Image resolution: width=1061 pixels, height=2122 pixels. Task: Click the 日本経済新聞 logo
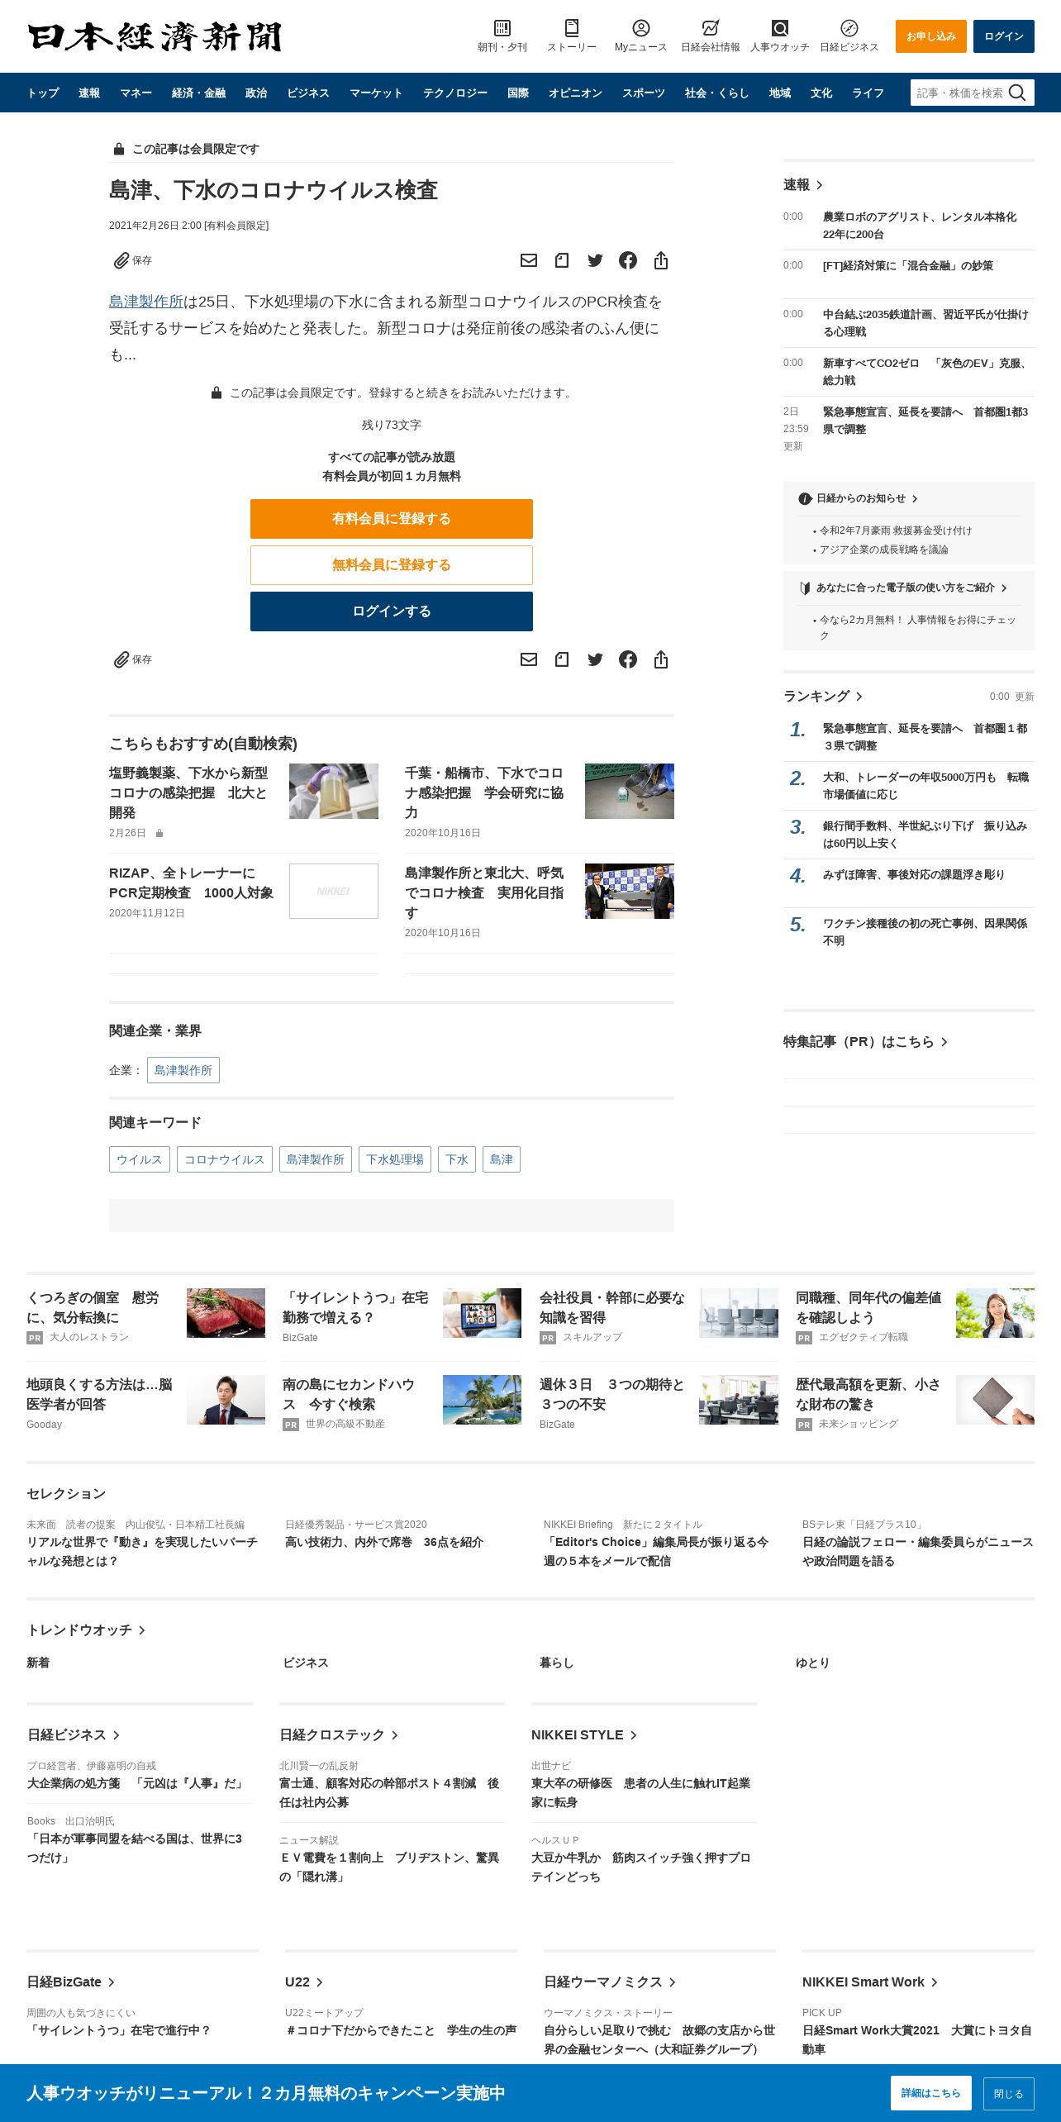point(155,36)
